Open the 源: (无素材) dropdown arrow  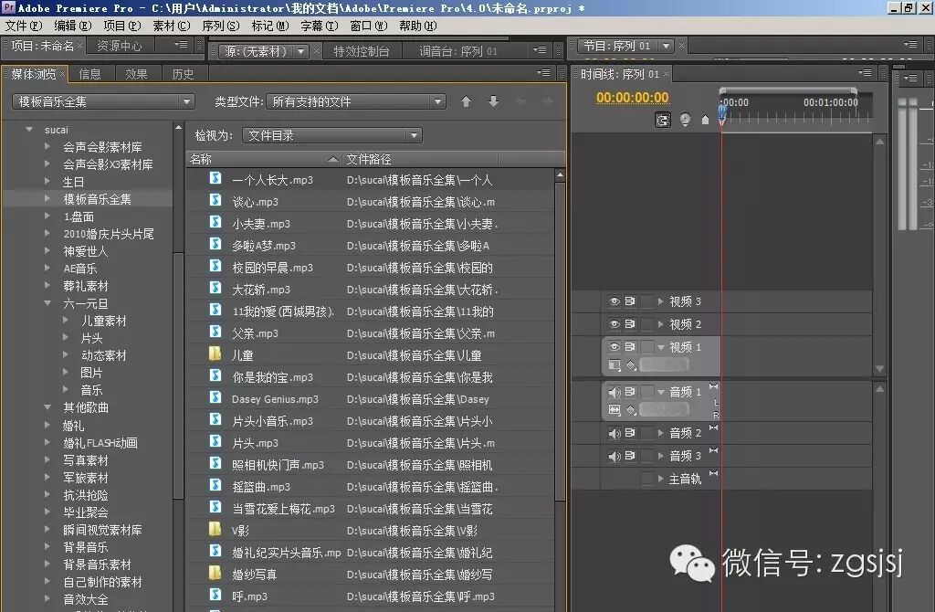(301, 51)
